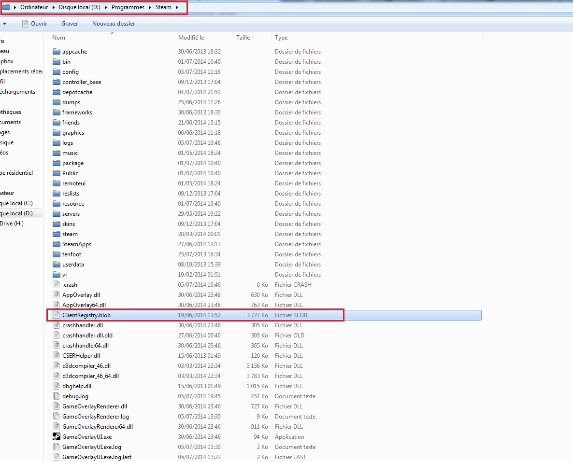Image resolution: width=573 pixels, height=462 pixels.
Task: Click the frameworks folder icon
Action: click(x=56, y=112)
